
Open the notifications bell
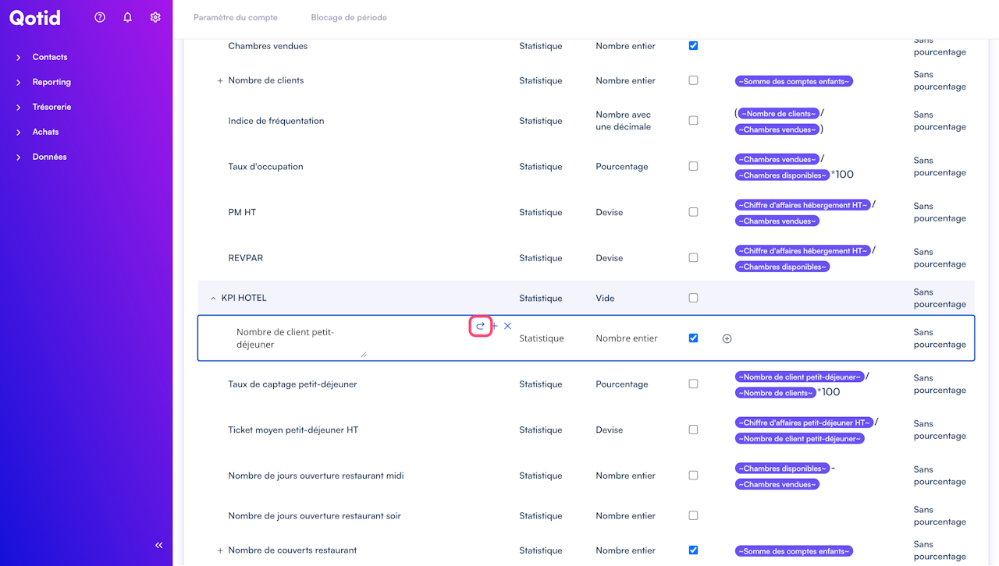[127, 17]
